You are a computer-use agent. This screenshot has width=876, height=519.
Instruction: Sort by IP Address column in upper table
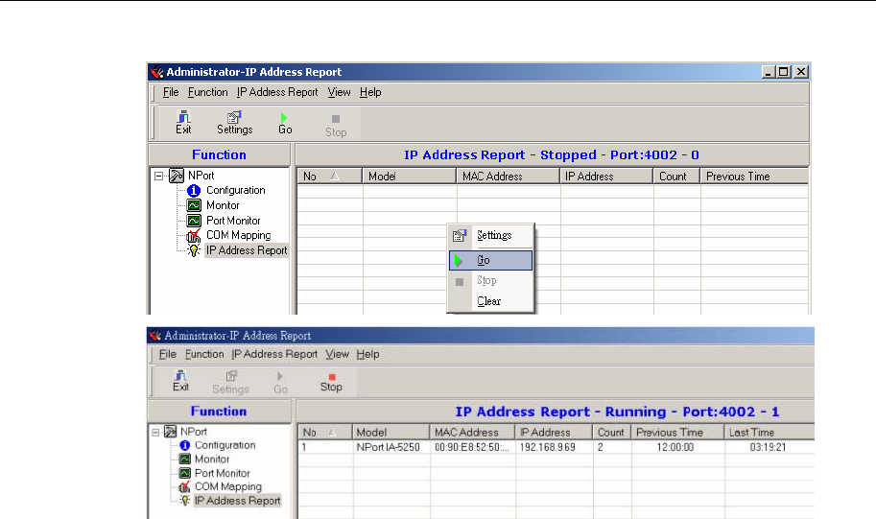click(x=606, y=177)
